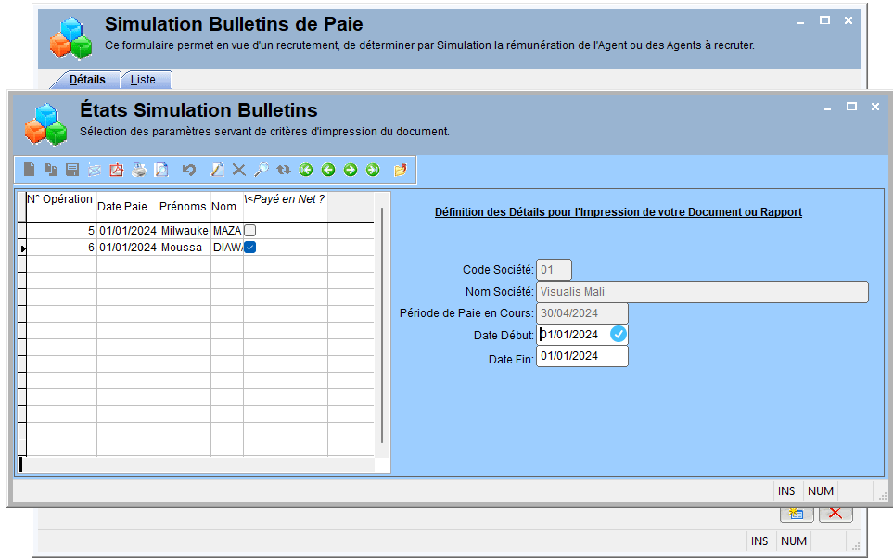Click the search magnifying glass icon
This screenshot has width=893, height=560.
tap(262, 170)
